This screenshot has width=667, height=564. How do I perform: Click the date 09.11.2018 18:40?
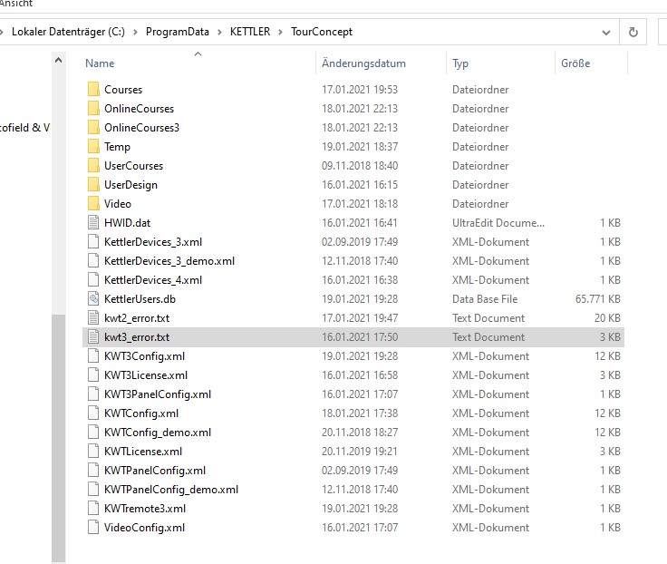360,166
